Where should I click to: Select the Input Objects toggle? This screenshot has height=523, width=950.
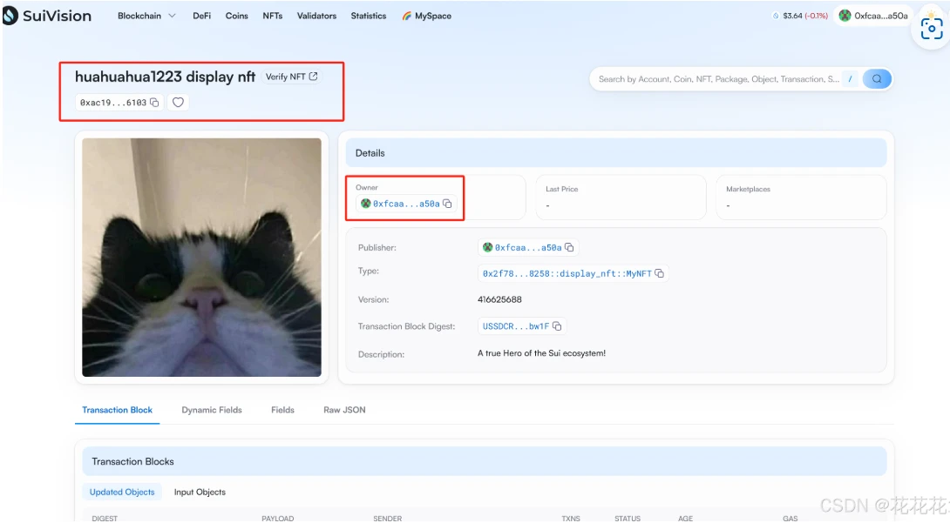click(200, 493)
